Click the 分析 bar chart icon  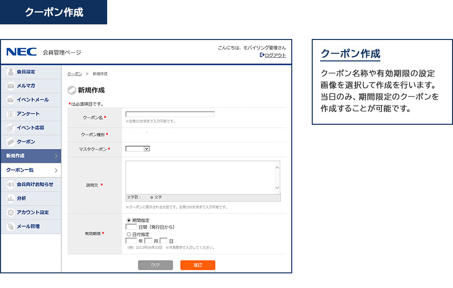[x=11, y=198]
